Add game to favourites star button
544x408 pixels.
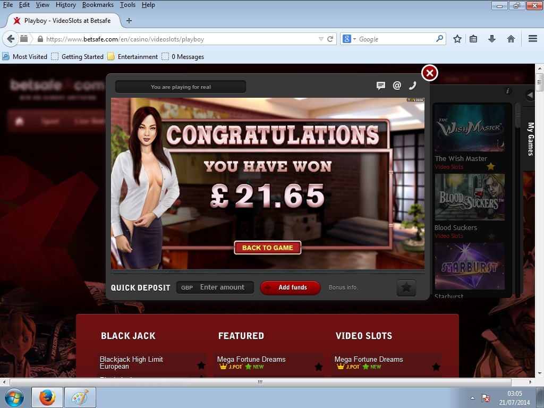(x=406, y=287)
